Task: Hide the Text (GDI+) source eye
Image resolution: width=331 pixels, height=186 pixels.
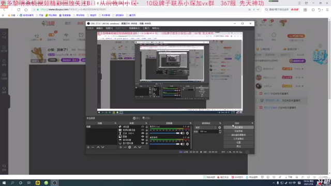Action: coord(143,133)
